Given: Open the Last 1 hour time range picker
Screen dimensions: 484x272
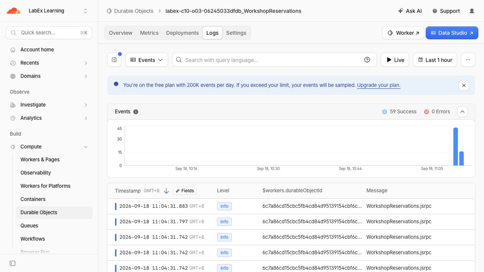Looking at the screenshot, I should click(435, 60).
